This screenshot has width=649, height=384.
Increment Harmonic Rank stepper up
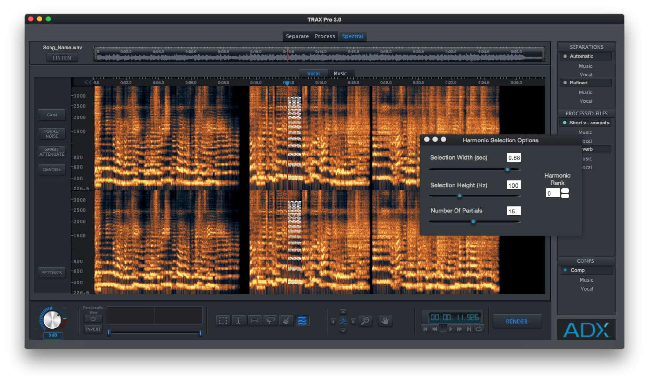click(x=565, y=191)
